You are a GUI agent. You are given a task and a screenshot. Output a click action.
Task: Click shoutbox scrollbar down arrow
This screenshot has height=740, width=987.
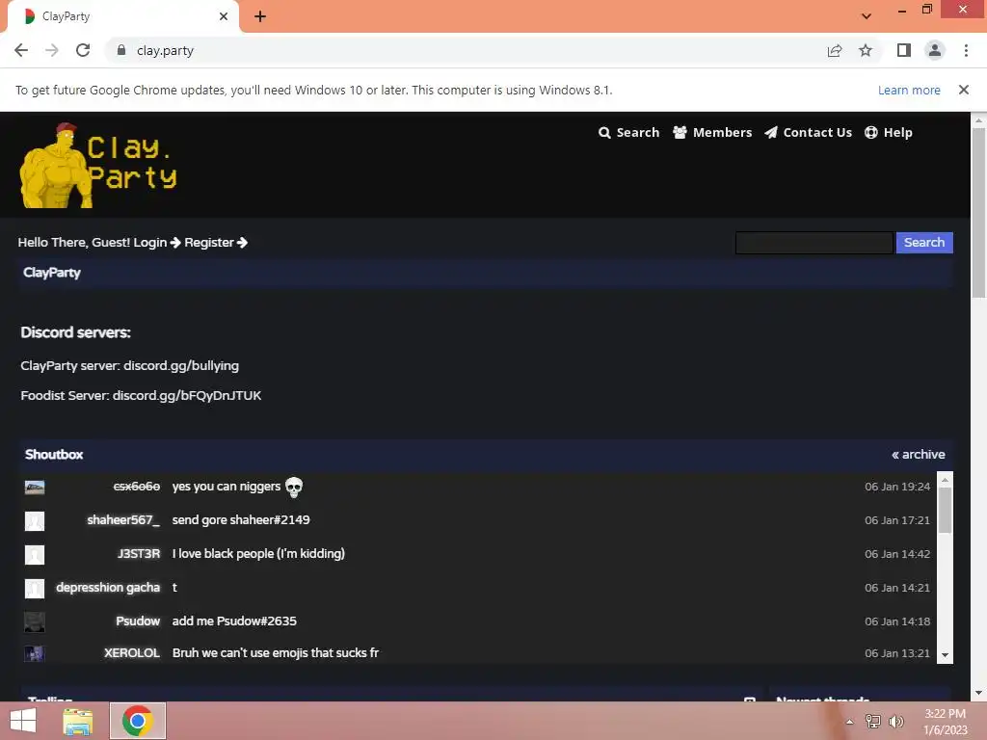click(945, 655)
